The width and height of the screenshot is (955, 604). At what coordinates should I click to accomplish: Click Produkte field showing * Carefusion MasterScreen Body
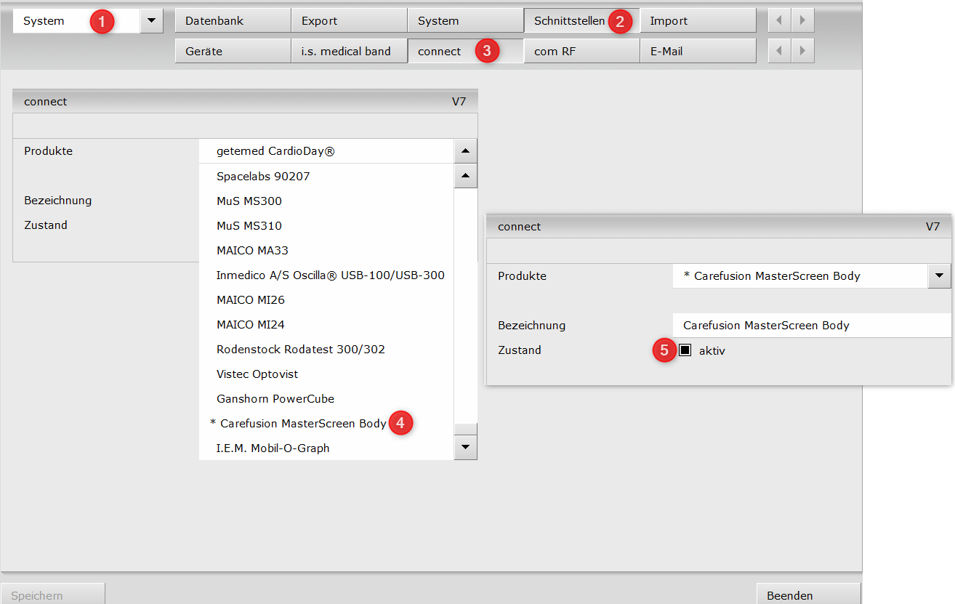point(800,276)
